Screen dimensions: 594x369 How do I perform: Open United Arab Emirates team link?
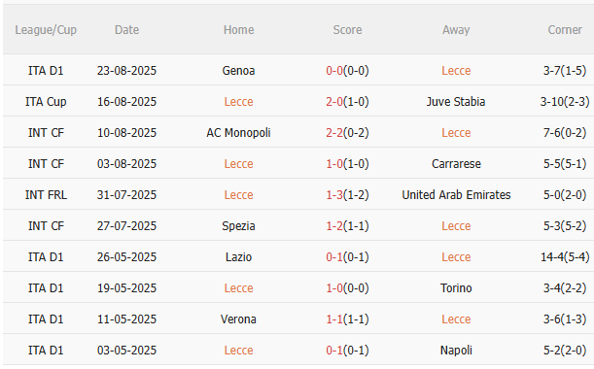[x=456, y=195]
